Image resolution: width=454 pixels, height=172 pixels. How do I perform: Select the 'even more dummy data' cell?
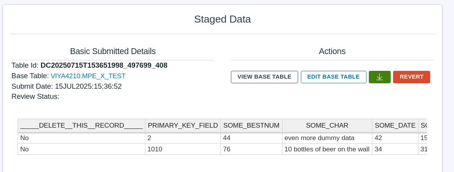click(319, 138)
